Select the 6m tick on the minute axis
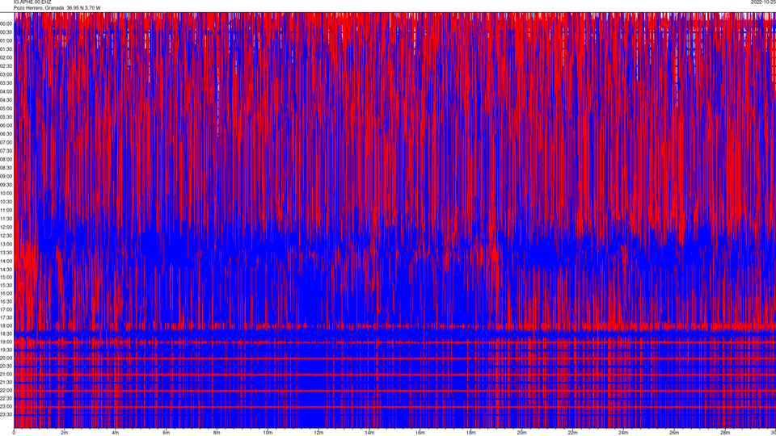The height and width of the screenshot is (436, 776). (x=167, y=433)
